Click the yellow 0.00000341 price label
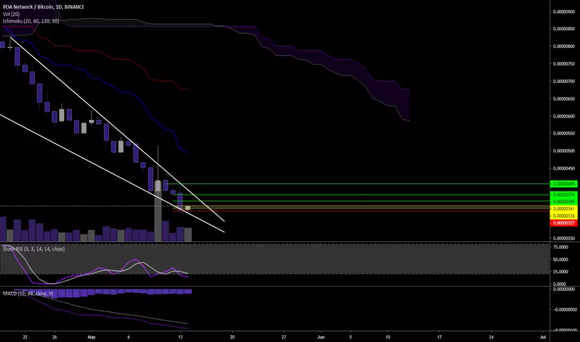 coord(564,208)
